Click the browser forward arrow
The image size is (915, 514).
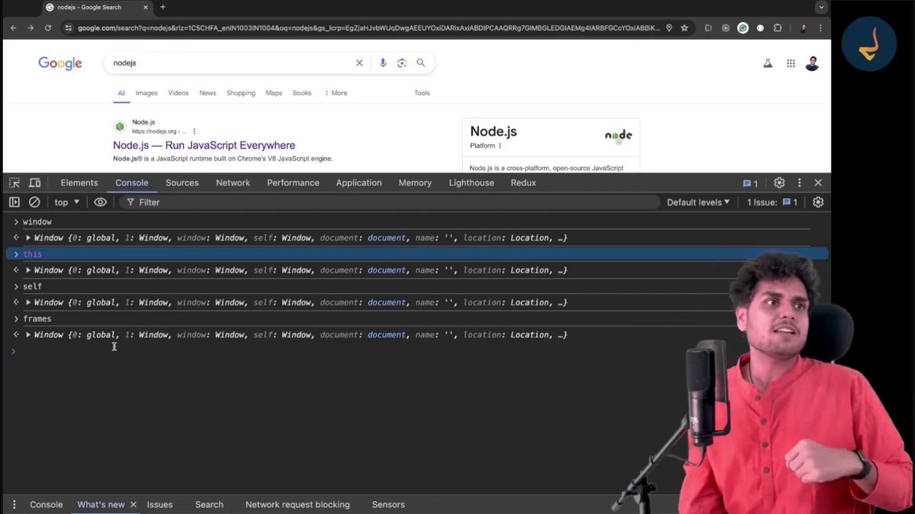30,27
